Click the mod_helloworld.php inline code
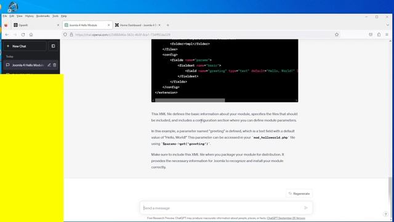The width and height of the screenshot is (394, 222). (270, 138)
